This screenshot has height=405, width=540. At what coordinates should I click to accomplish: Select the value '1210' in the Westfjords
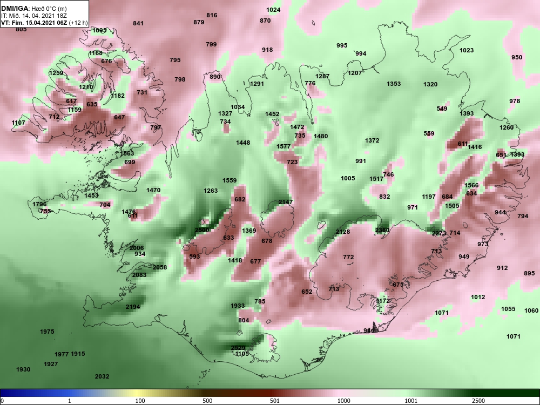(86, 87)
